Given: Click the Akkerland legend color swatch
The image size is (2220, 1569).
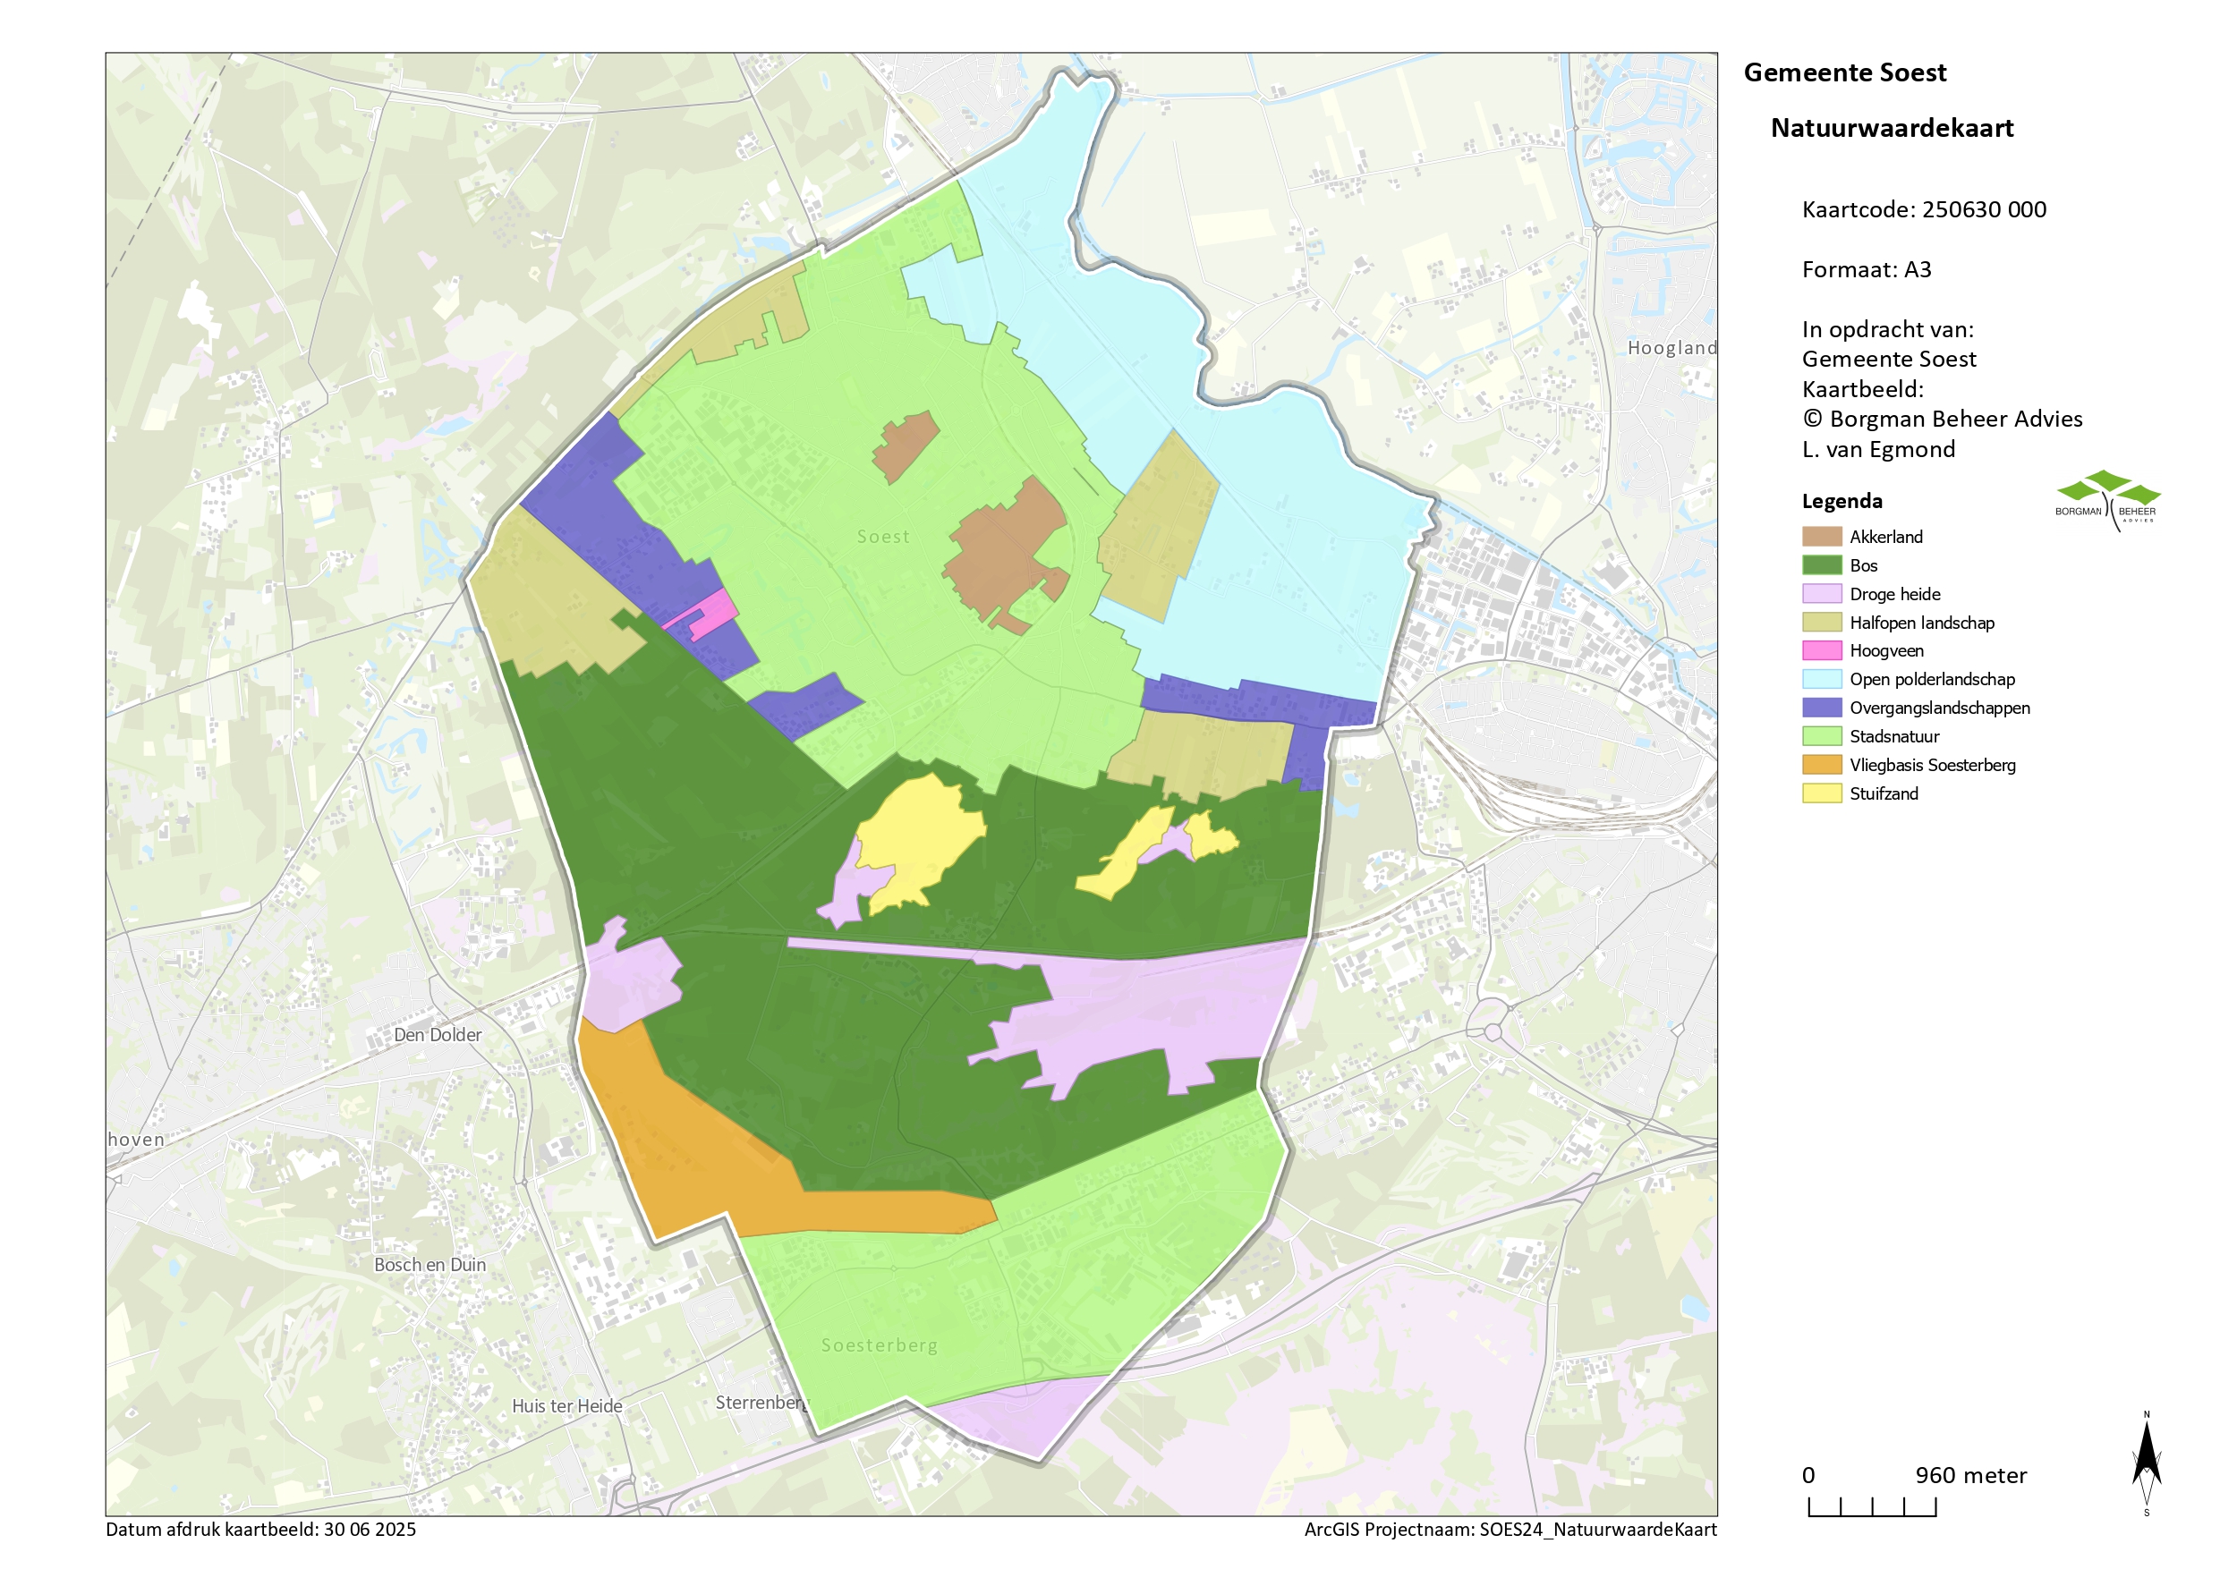Looking at the screenshot, I should click(1821, 537).
